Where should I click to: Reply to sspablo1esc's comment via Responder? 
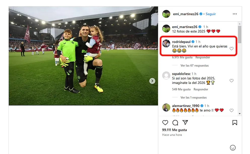[x=201, y=89]
